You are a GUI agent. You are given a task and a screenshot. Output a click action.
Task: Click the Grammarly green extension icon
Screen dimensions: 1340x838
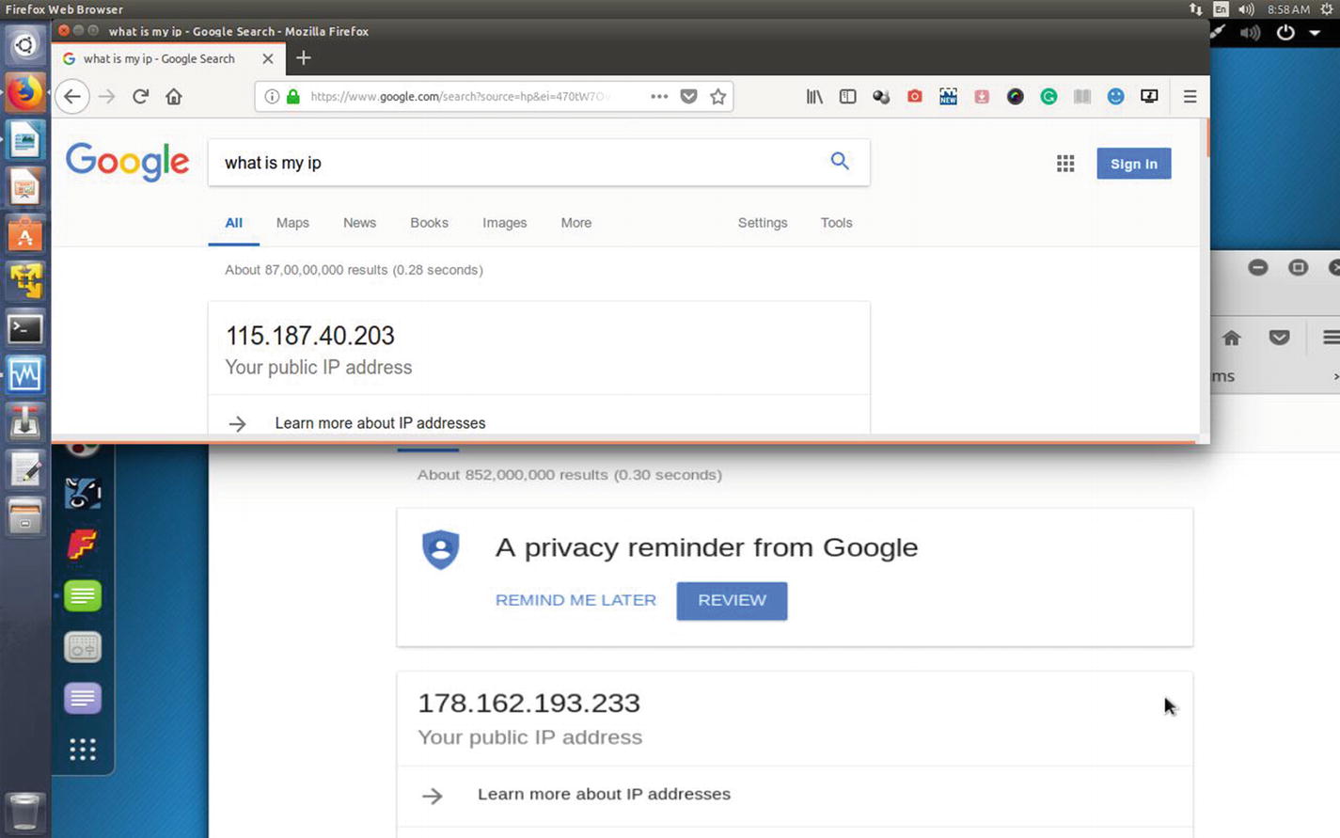coord(1048,96)
